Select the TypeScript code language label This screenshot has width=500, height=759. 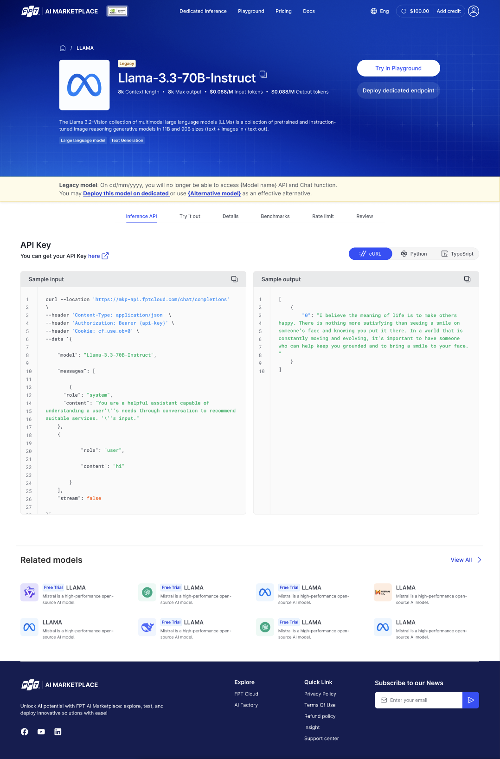[x=462, y=254]
